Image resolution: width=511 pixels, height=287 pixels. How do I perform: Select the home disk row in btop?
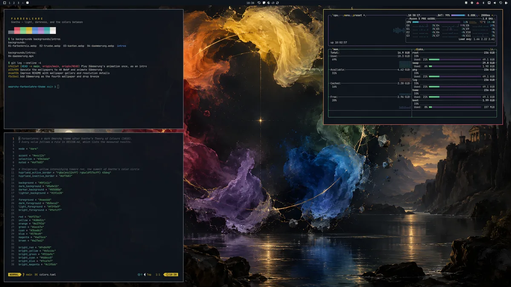click(454, 90)
